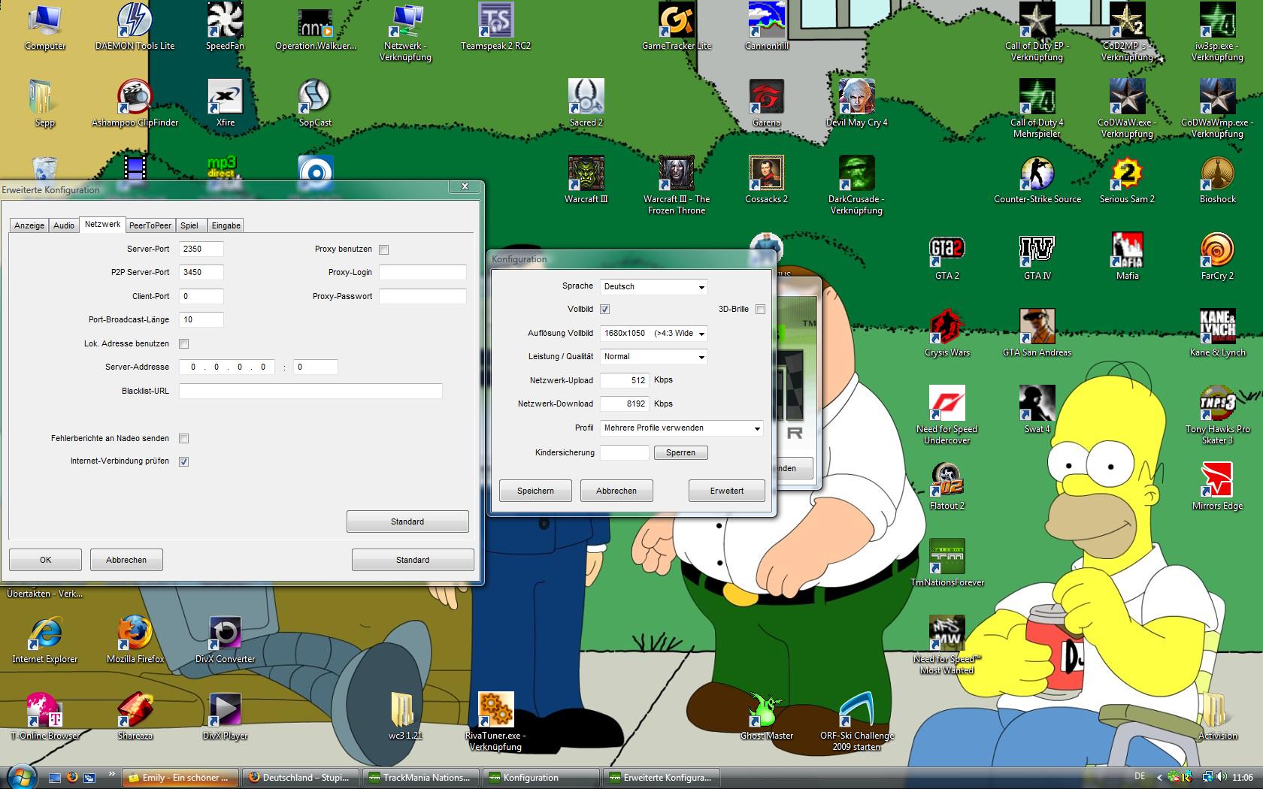Open FarCry 2 desktop icon
The image size is (1263, 789).
click(x=1218, y=257)
